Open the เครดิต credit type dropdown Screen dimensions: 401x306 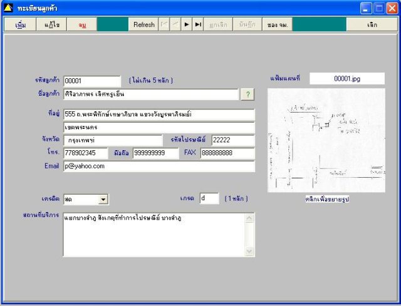tap(103, 200)
